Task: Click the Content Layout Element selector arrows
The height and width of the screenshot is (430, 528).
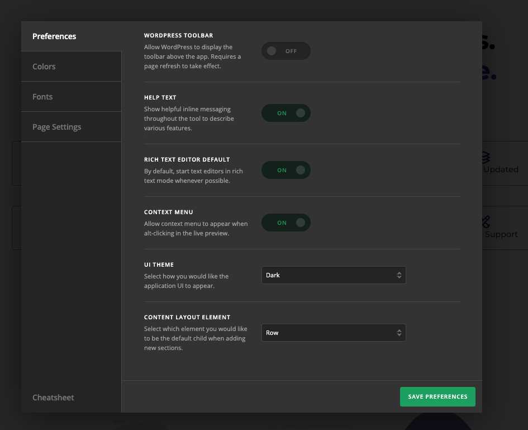Action: pos(399,333)
